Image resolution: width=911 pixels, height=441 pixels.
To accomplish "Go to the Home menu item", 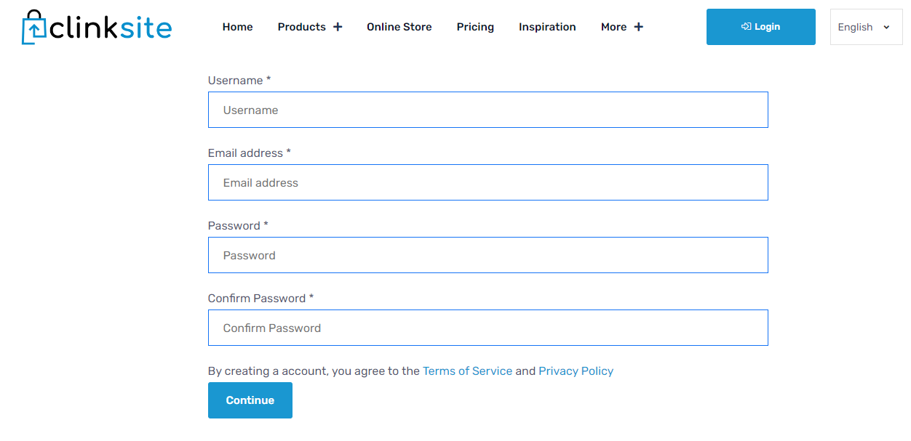I will [237, 27].
